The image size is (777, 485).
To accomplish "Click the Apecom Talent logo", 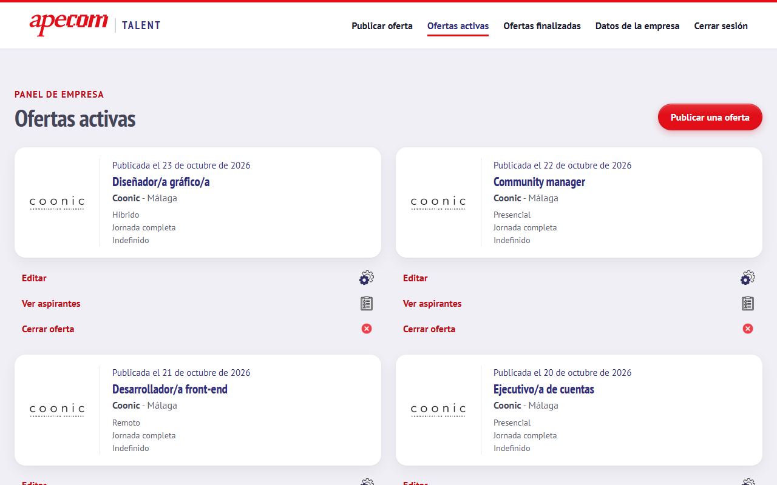I will click(95, 25).
